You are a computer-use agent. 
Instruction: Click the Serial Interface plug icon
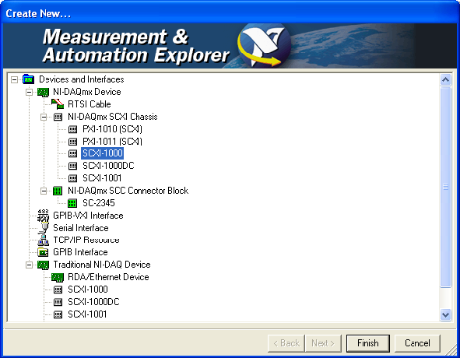click(x=44, y=228)
